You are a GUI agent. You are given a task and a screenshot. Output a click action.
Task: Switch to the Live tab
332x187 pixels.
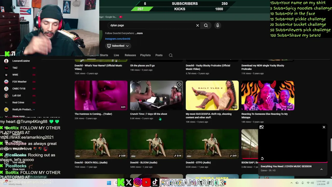116,55
